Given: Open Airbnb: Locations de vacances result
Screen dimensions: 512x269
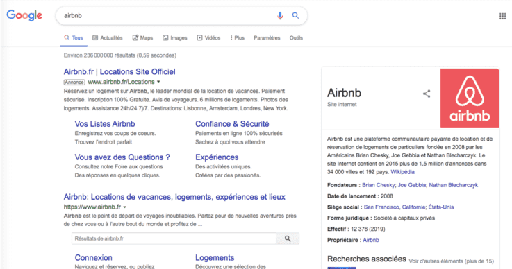Looking at the screenshot, I should [x=174, y=197].
